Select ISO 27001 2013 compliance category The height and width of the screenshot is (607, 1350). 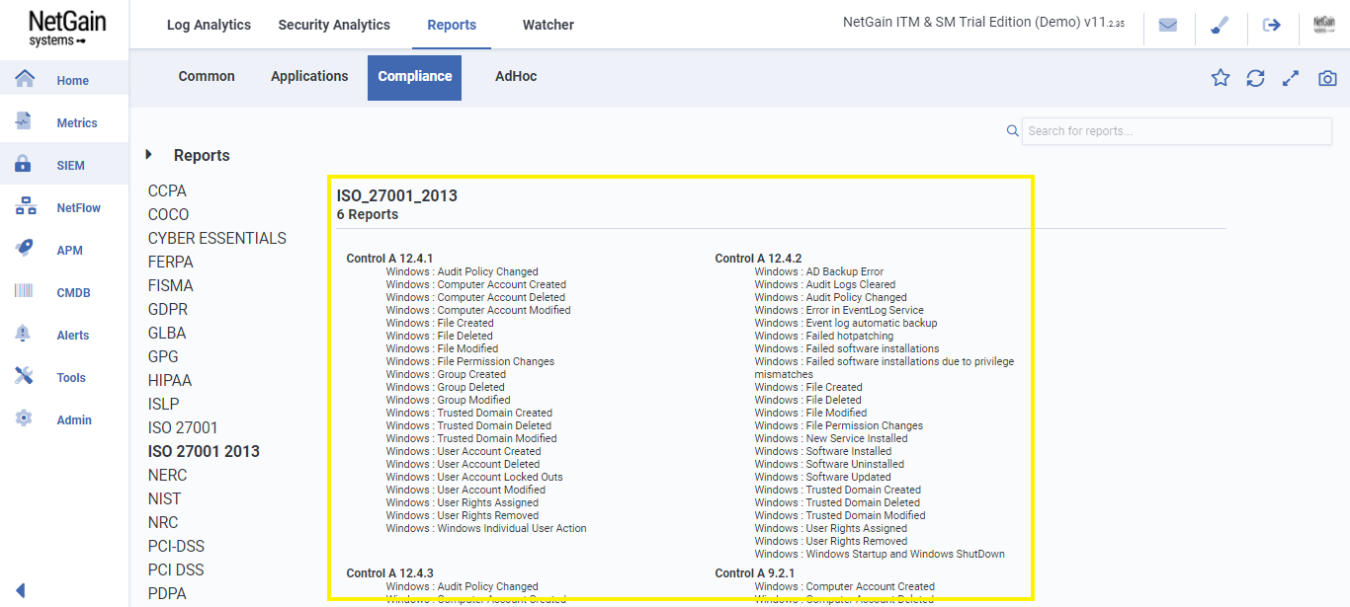pyautogui.click(x=204, y=451)
